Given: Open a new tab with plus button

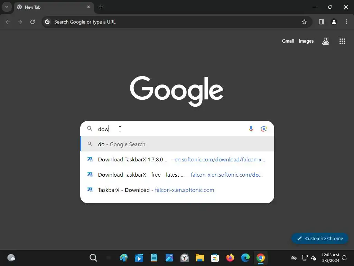Looking at the screenshot, I should coord(101,7).
